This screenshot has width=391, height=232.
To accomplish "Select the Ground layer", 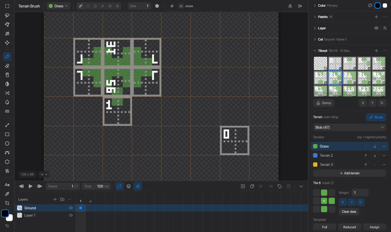I will pos(45,208).
